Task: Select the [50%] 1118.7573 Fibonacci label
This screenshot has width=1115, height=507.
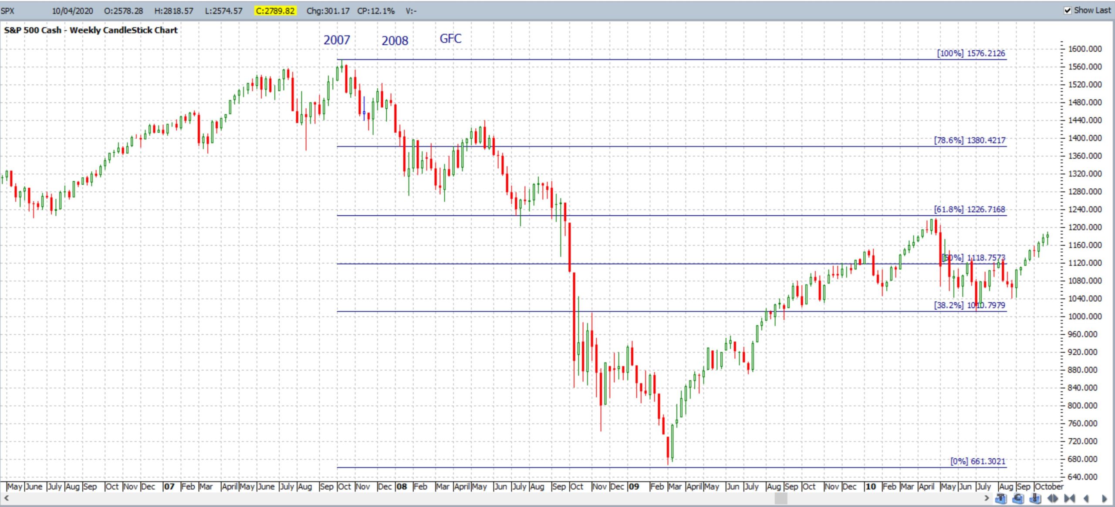Action: 973,257
